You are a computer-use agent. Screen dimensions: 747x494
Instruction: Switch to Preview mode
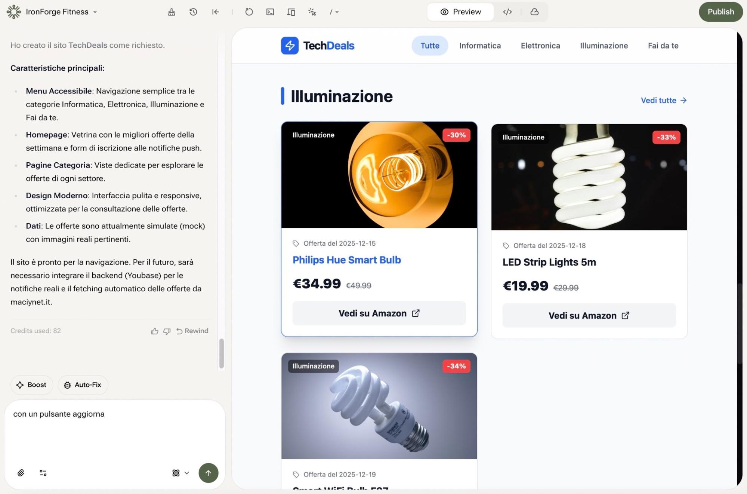coord(460,12)
